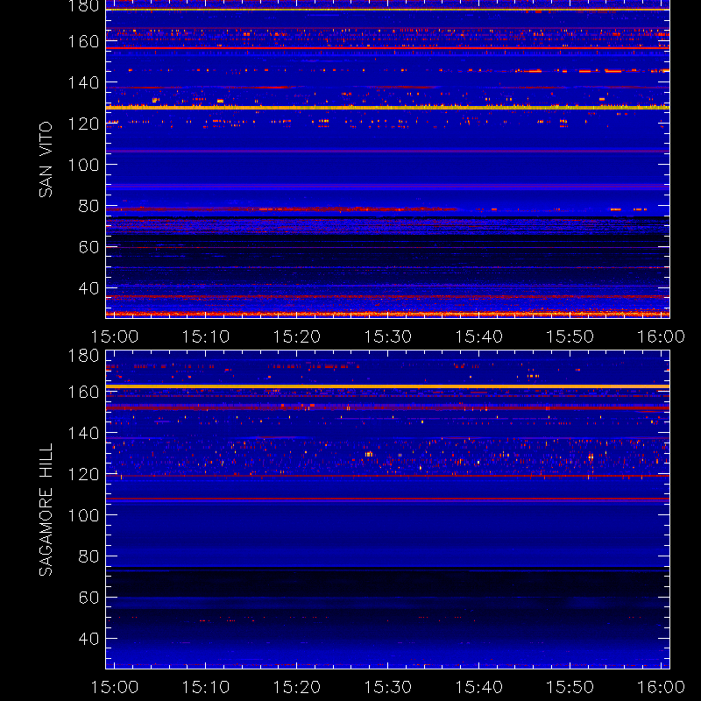Pick the 40 label on Sagamore Hill axis
This screenshot has height=701, width=701.
coord(89,639)
